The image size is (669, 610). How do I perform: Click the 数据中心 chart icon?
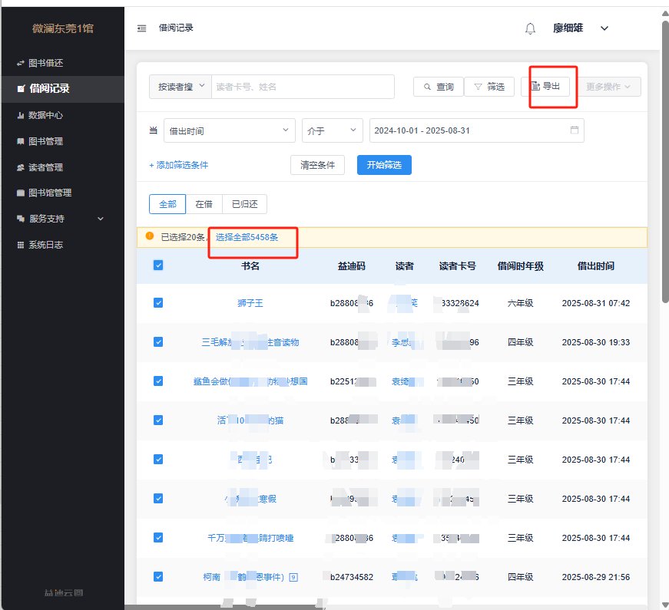coord(21,115)
